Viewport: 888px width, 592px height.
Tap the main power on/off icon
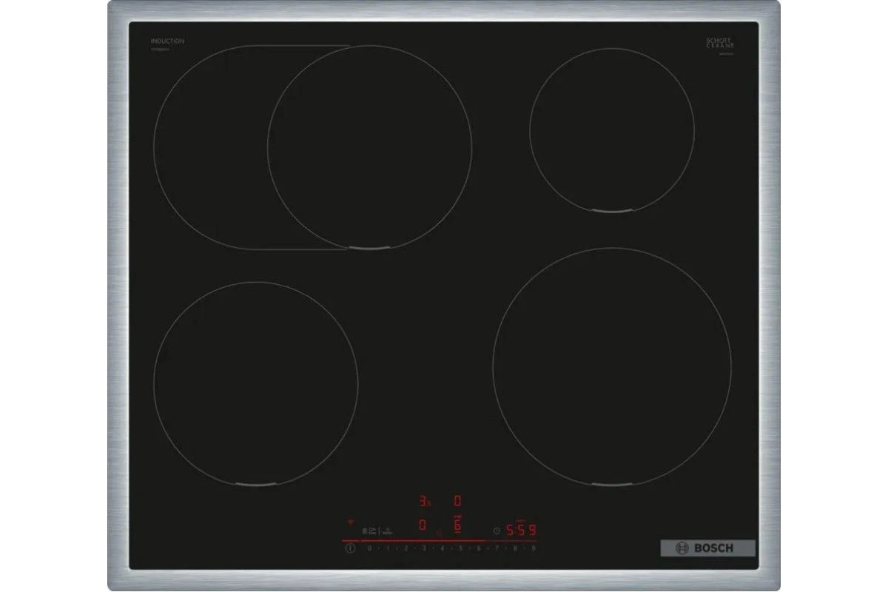coord(350,548)
